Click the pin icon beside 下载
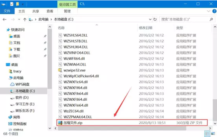Image resolution: width=217 pixels, height=137 pixels. coord(45,49)
